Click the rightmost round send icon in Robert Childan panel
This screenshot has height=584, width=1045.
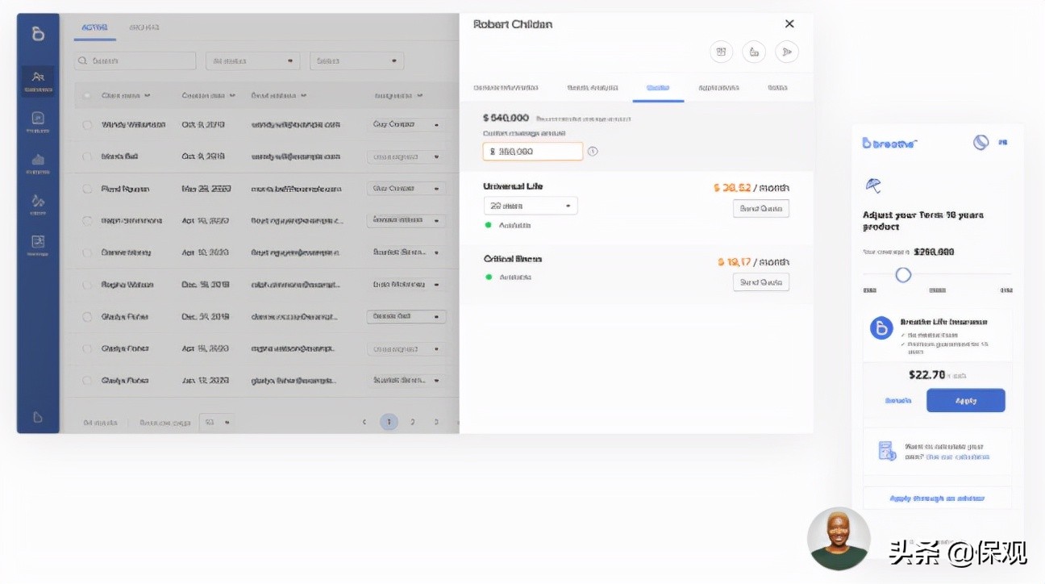[x=786, y=52]
